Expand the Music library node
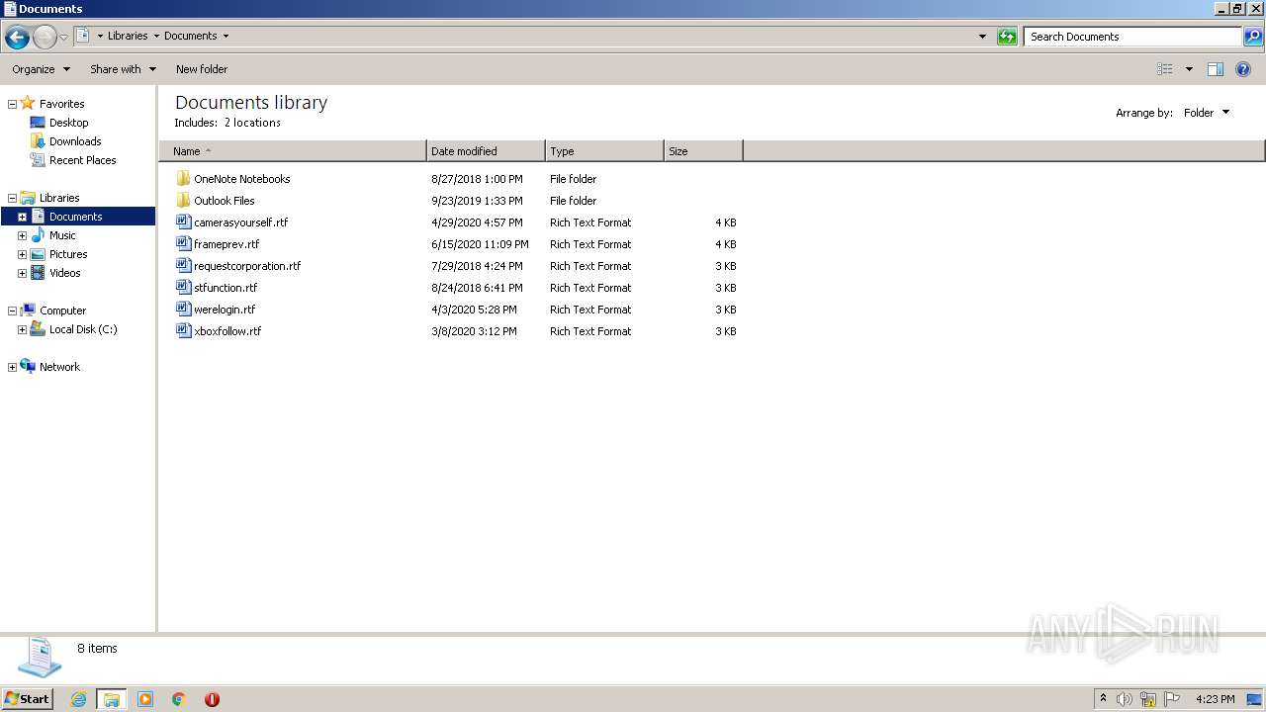This screenshot has height=712, width=1266. point(22,235)
